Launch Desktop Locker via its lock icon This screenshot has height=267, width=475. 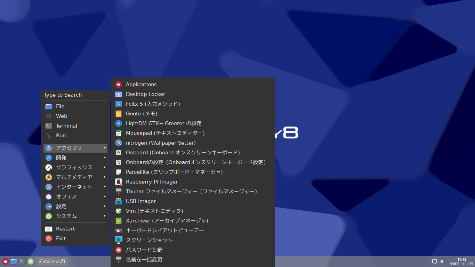pyautogui.click(x=119, y=94)
